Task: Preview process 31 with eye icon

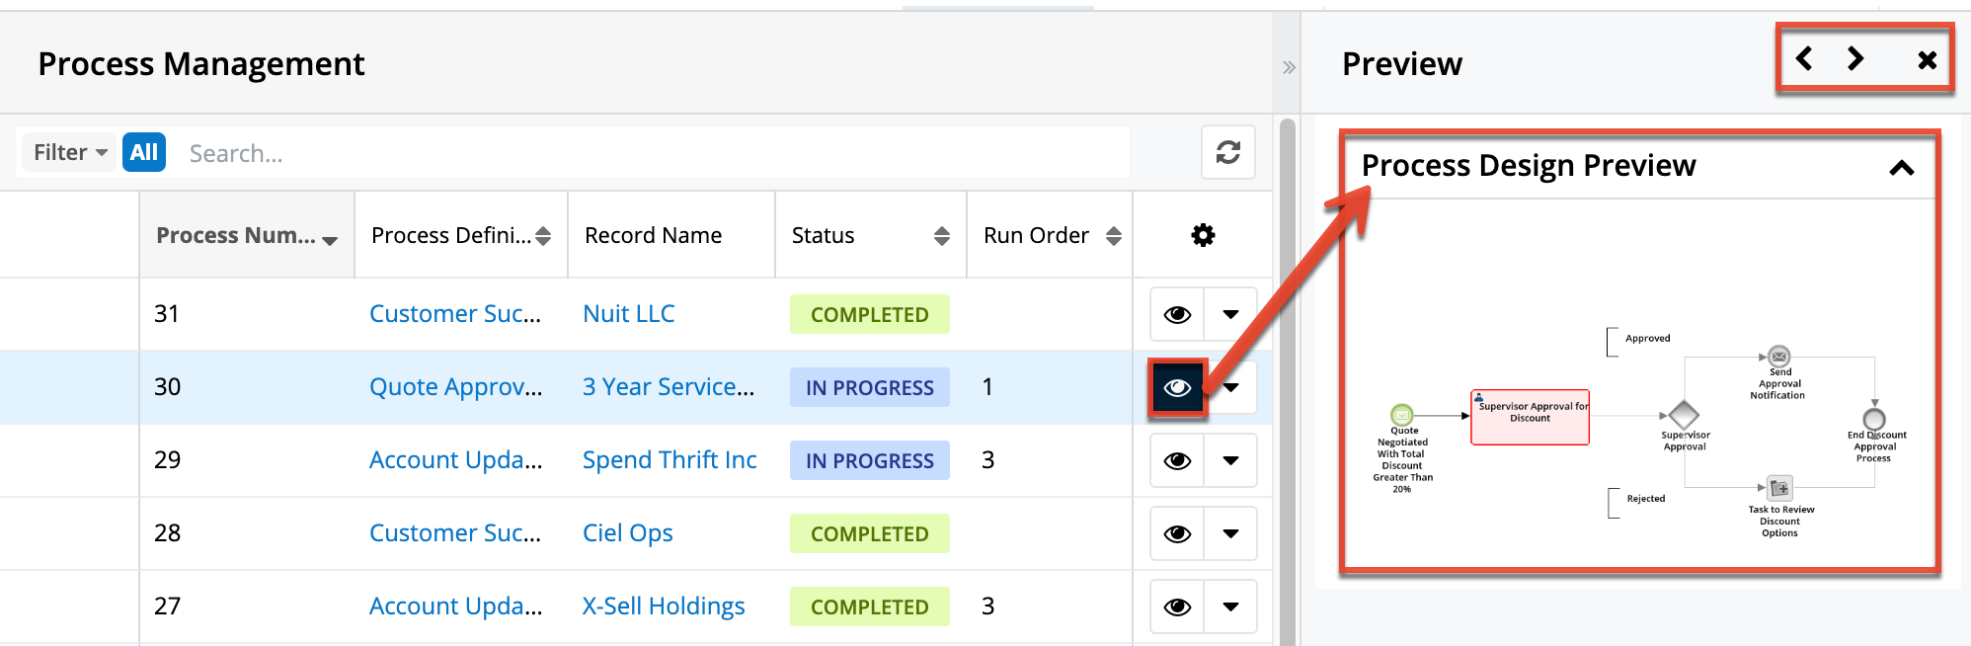Action: point(1177,314)
